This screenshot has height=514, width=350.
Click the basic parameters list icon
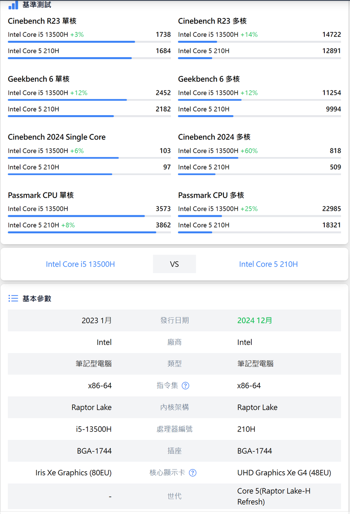click(x=13, y=298)
